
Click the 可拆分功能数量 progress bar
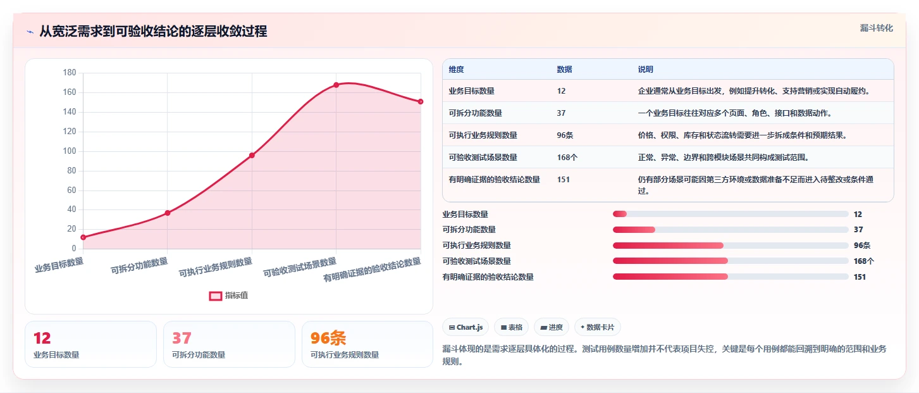click(x=731, y=230)
